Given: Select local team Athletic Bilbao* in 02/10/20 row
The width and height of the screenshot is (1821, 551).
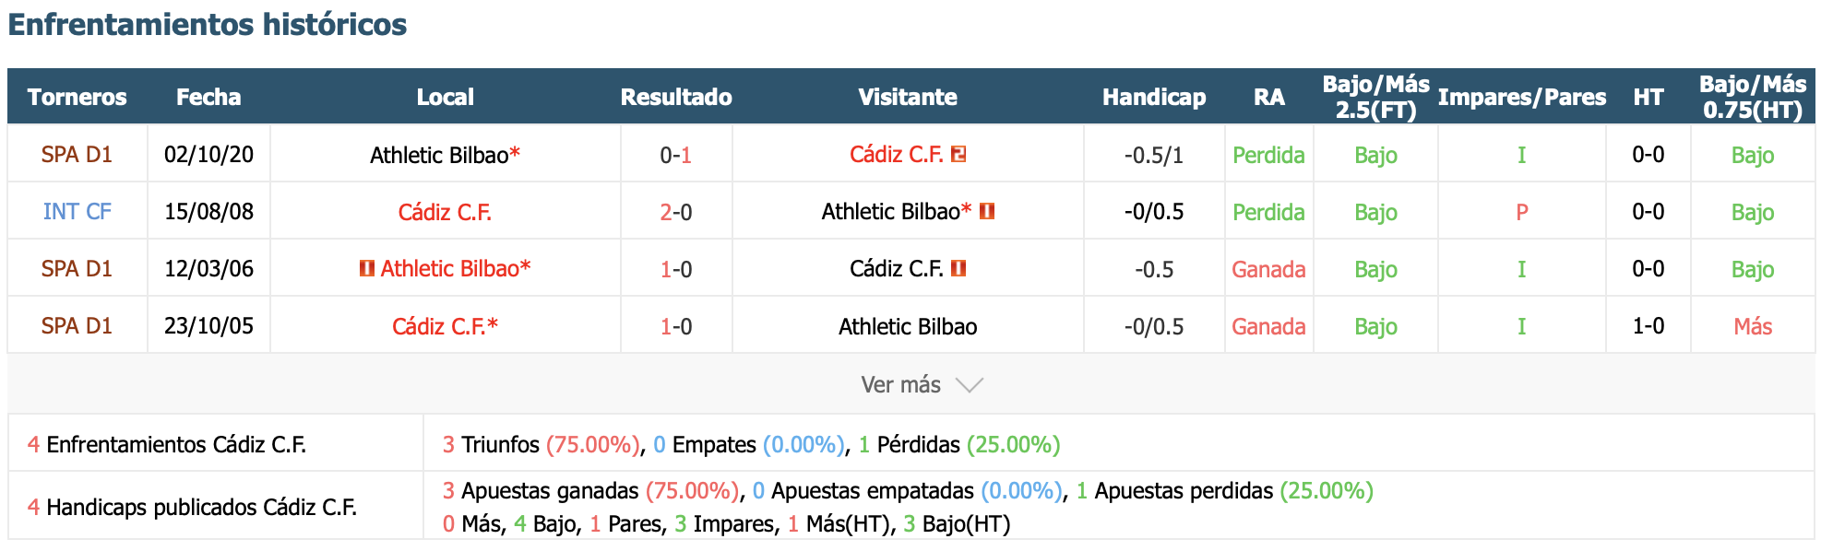Looking at the screenshot, I should (x=445, y=155).
